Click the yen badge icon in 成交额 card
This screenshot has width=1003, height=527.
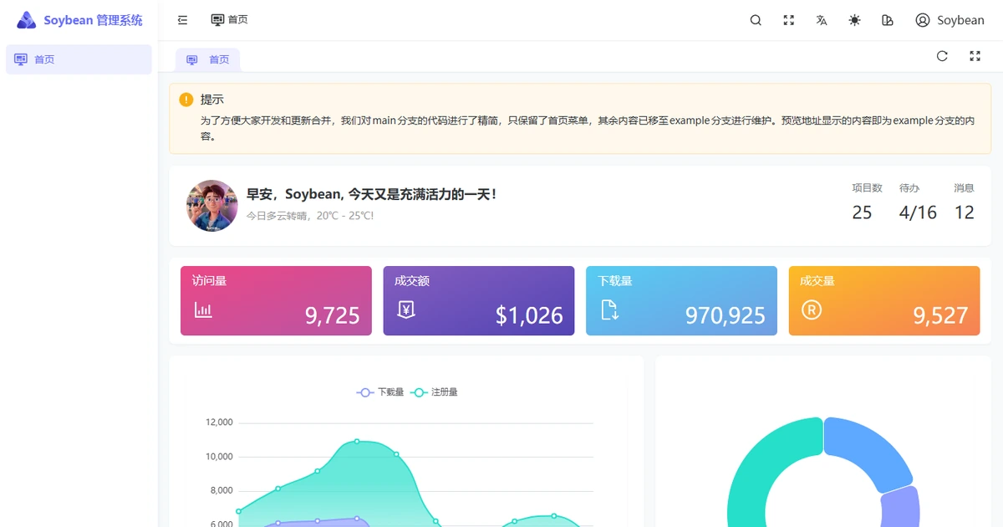tap(406, 310)
